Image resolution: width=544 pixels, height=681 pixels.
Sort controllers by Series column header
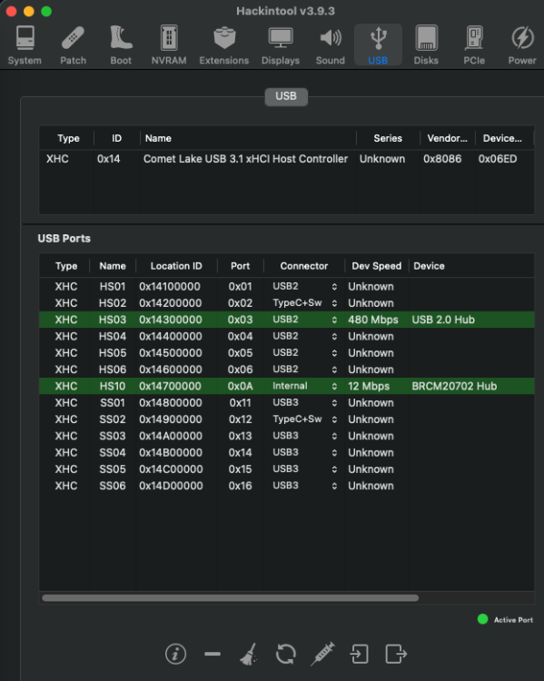coord(388,138)
